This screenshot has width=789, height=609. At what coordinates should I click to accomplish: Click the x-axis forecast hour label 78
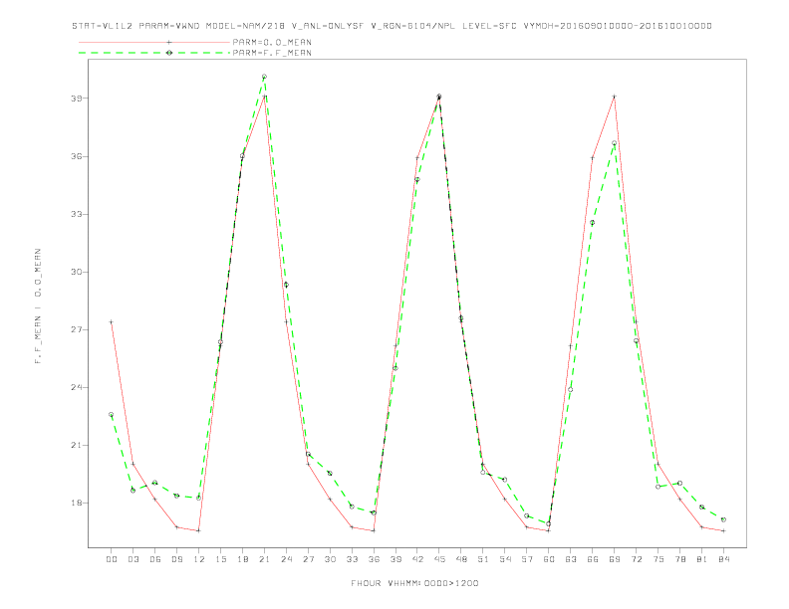point(680,559)
